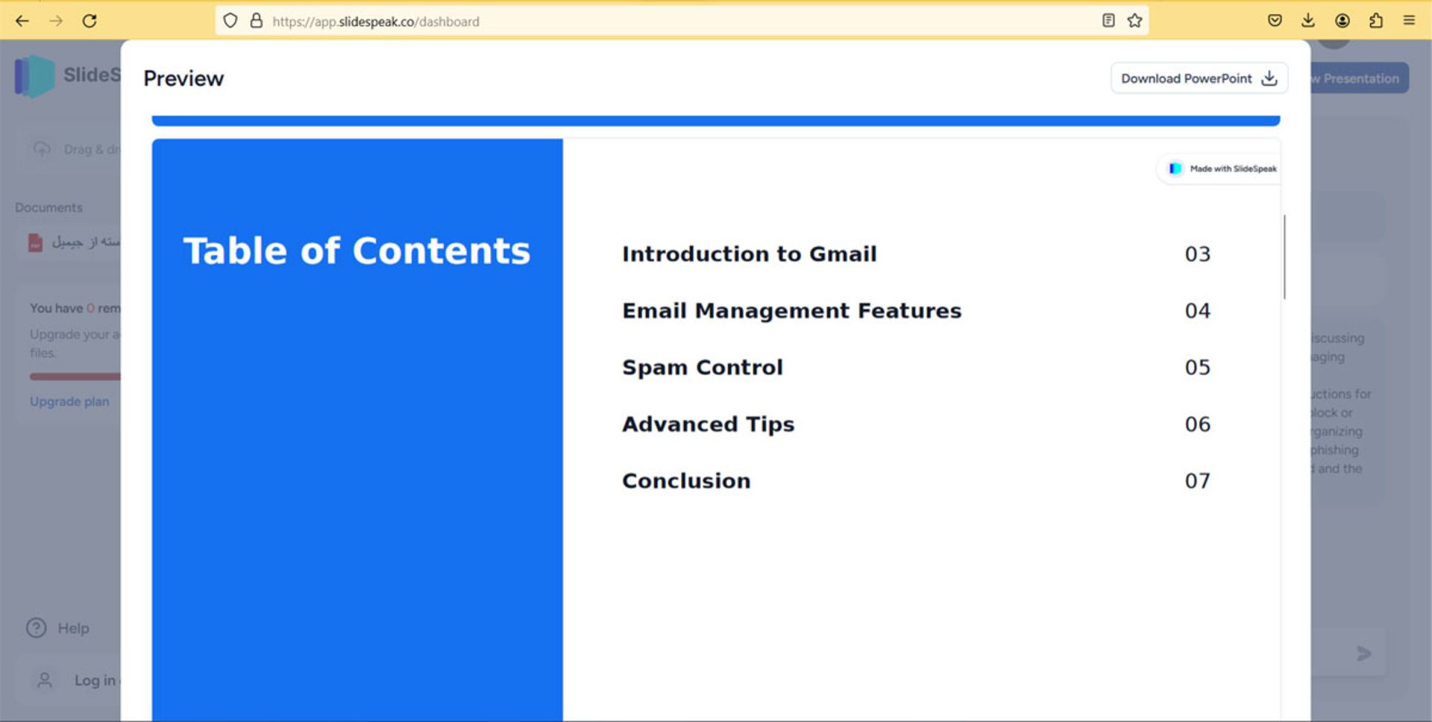The width and height of the screenshot is (1432, 722).
Task: Click the Help question mark icon
Action: pos(36,628)
